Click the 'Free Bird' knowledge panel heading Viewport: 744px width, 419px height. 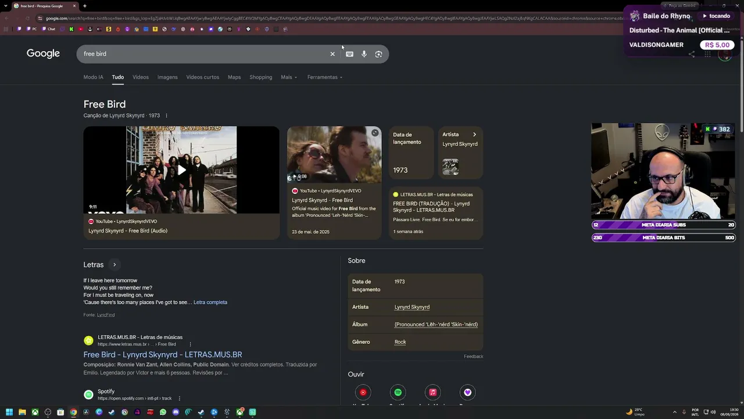point(105,104)
